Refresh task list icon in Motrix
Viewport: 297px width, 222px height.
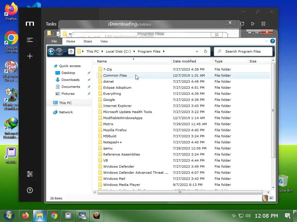click(x=242, y=24)
